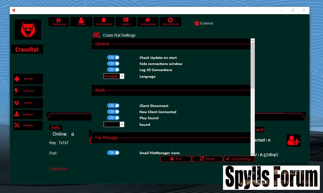Click the add-user icon on the right
The image size is (323, 193).
[x=293, y=140]
